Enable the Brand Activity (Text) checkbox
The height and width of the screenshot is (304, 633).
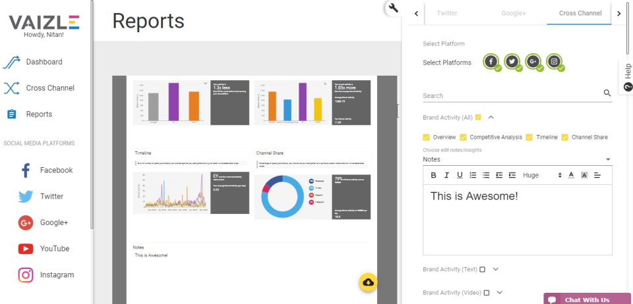pos(483,270)
